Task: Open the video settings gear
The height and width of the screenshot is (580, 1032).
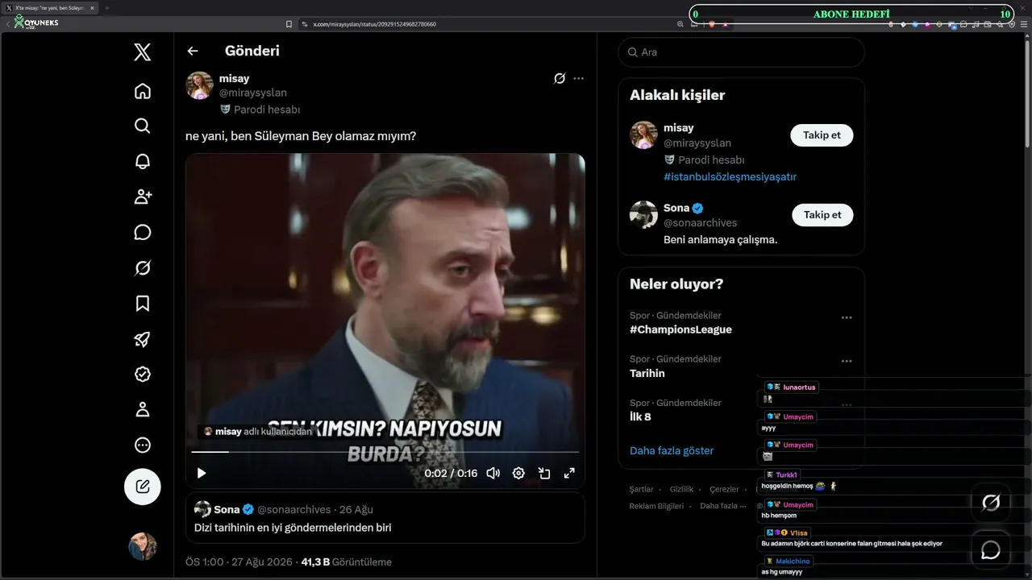Action: (x=518, y=474)
